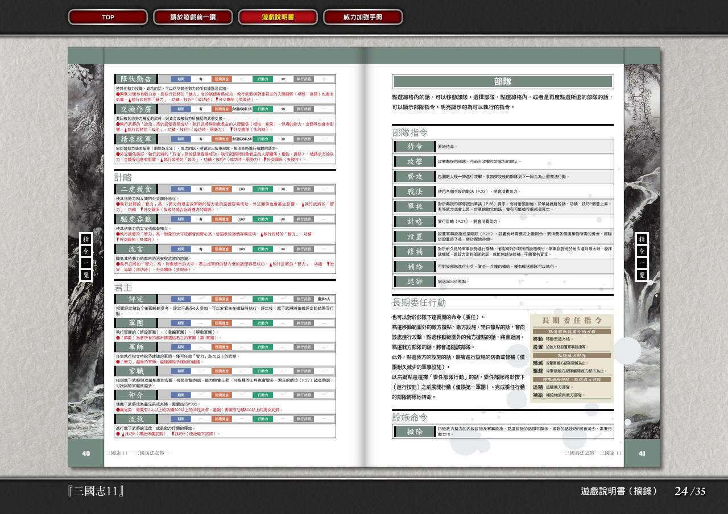The width and height of the screenshot is (728, 514).
Task: Click the 軍團 command label
Action: tap(136, 323)
